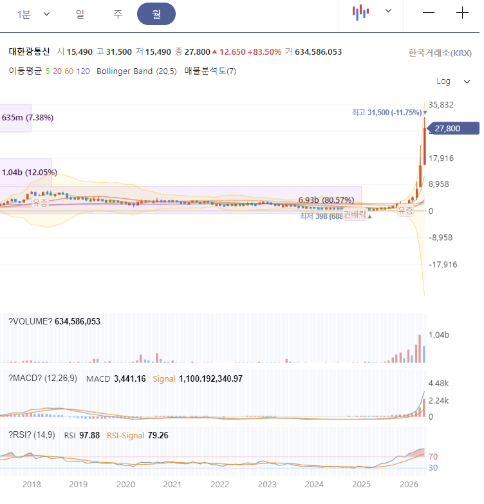Open the 1분 minute interval dropdown

click(x=33, y=14)
